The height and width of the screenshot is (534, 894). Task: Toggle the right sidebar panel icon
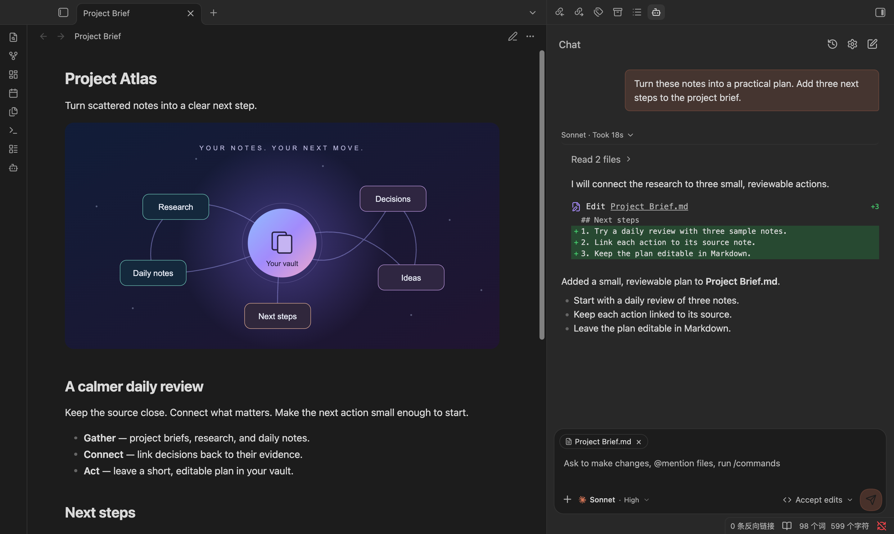(x=880, y=13)
